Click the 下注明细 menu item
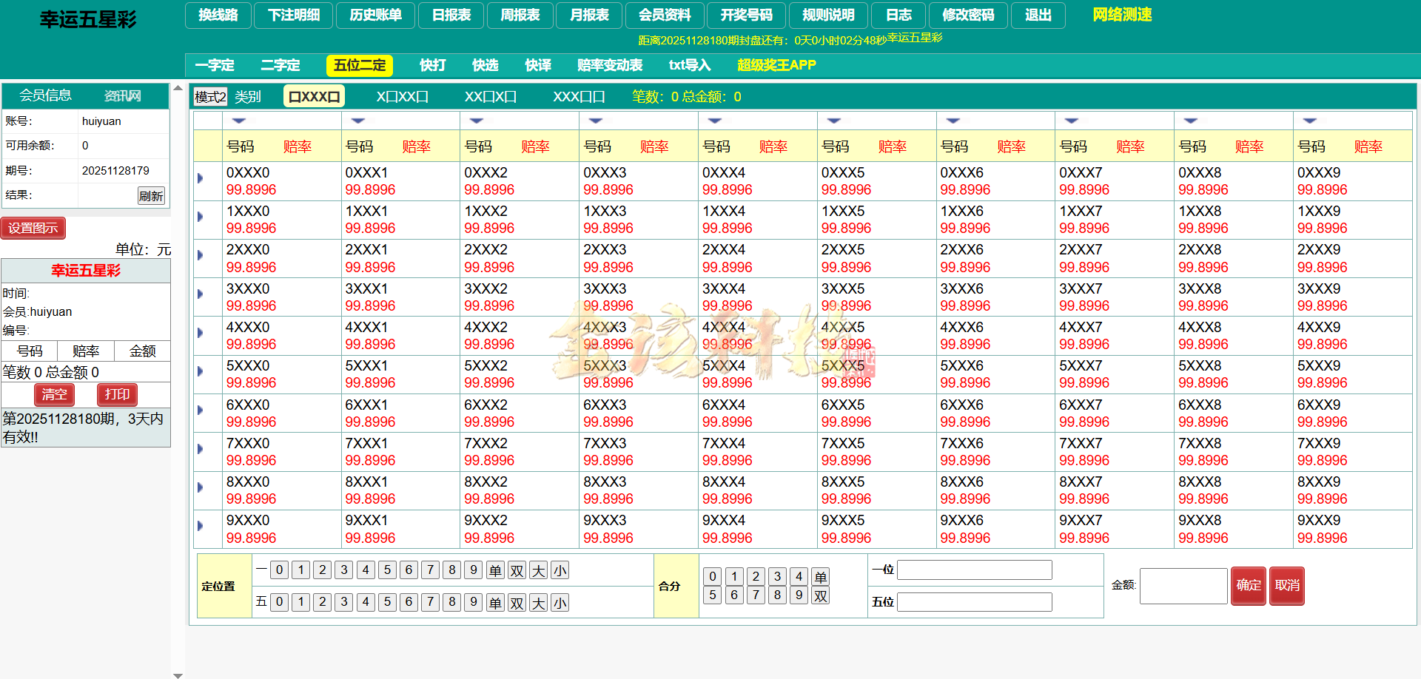Screen dimensions: 1421x679 [x=293, y=15]
